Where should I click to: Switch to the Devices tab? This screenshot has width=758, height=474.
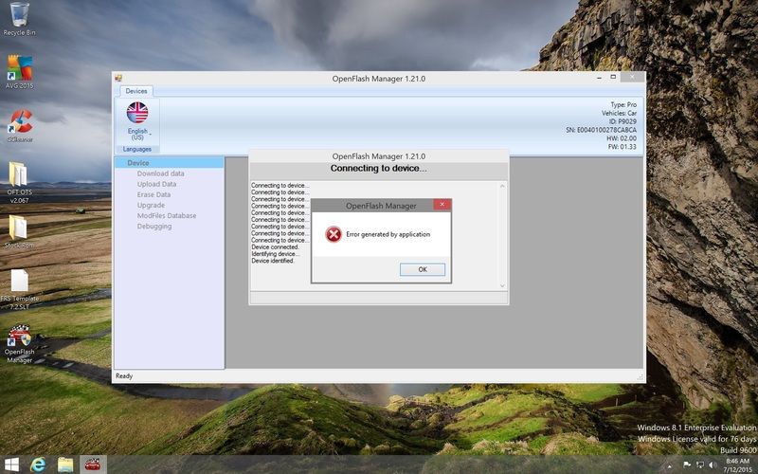tap(135, 91)
